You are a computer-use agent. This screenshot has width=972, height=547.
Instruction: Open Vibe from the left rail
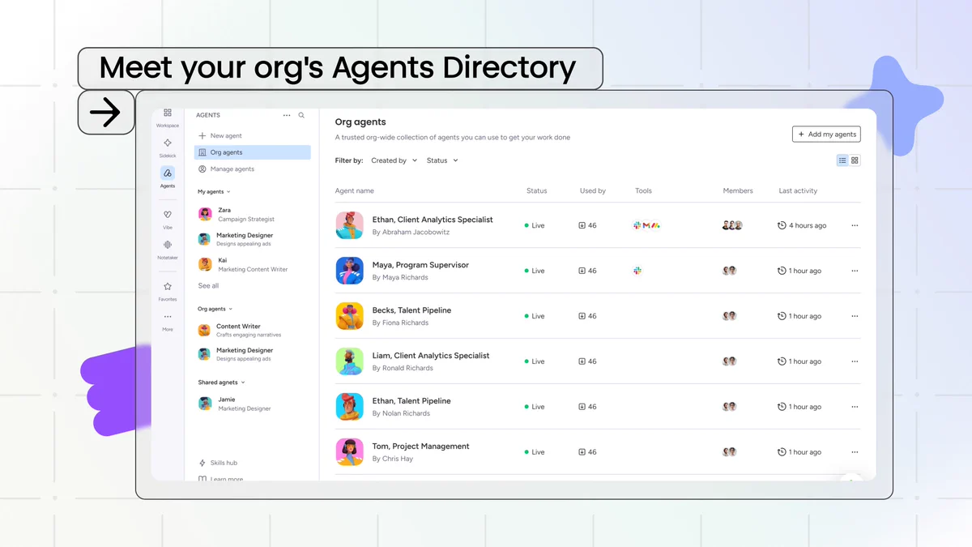pos(168,219)
